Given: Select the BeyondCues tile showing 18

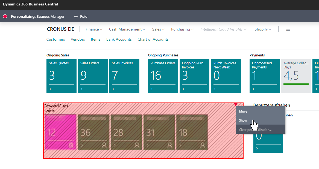Looking at the screenshot, I should coord(192,132).
